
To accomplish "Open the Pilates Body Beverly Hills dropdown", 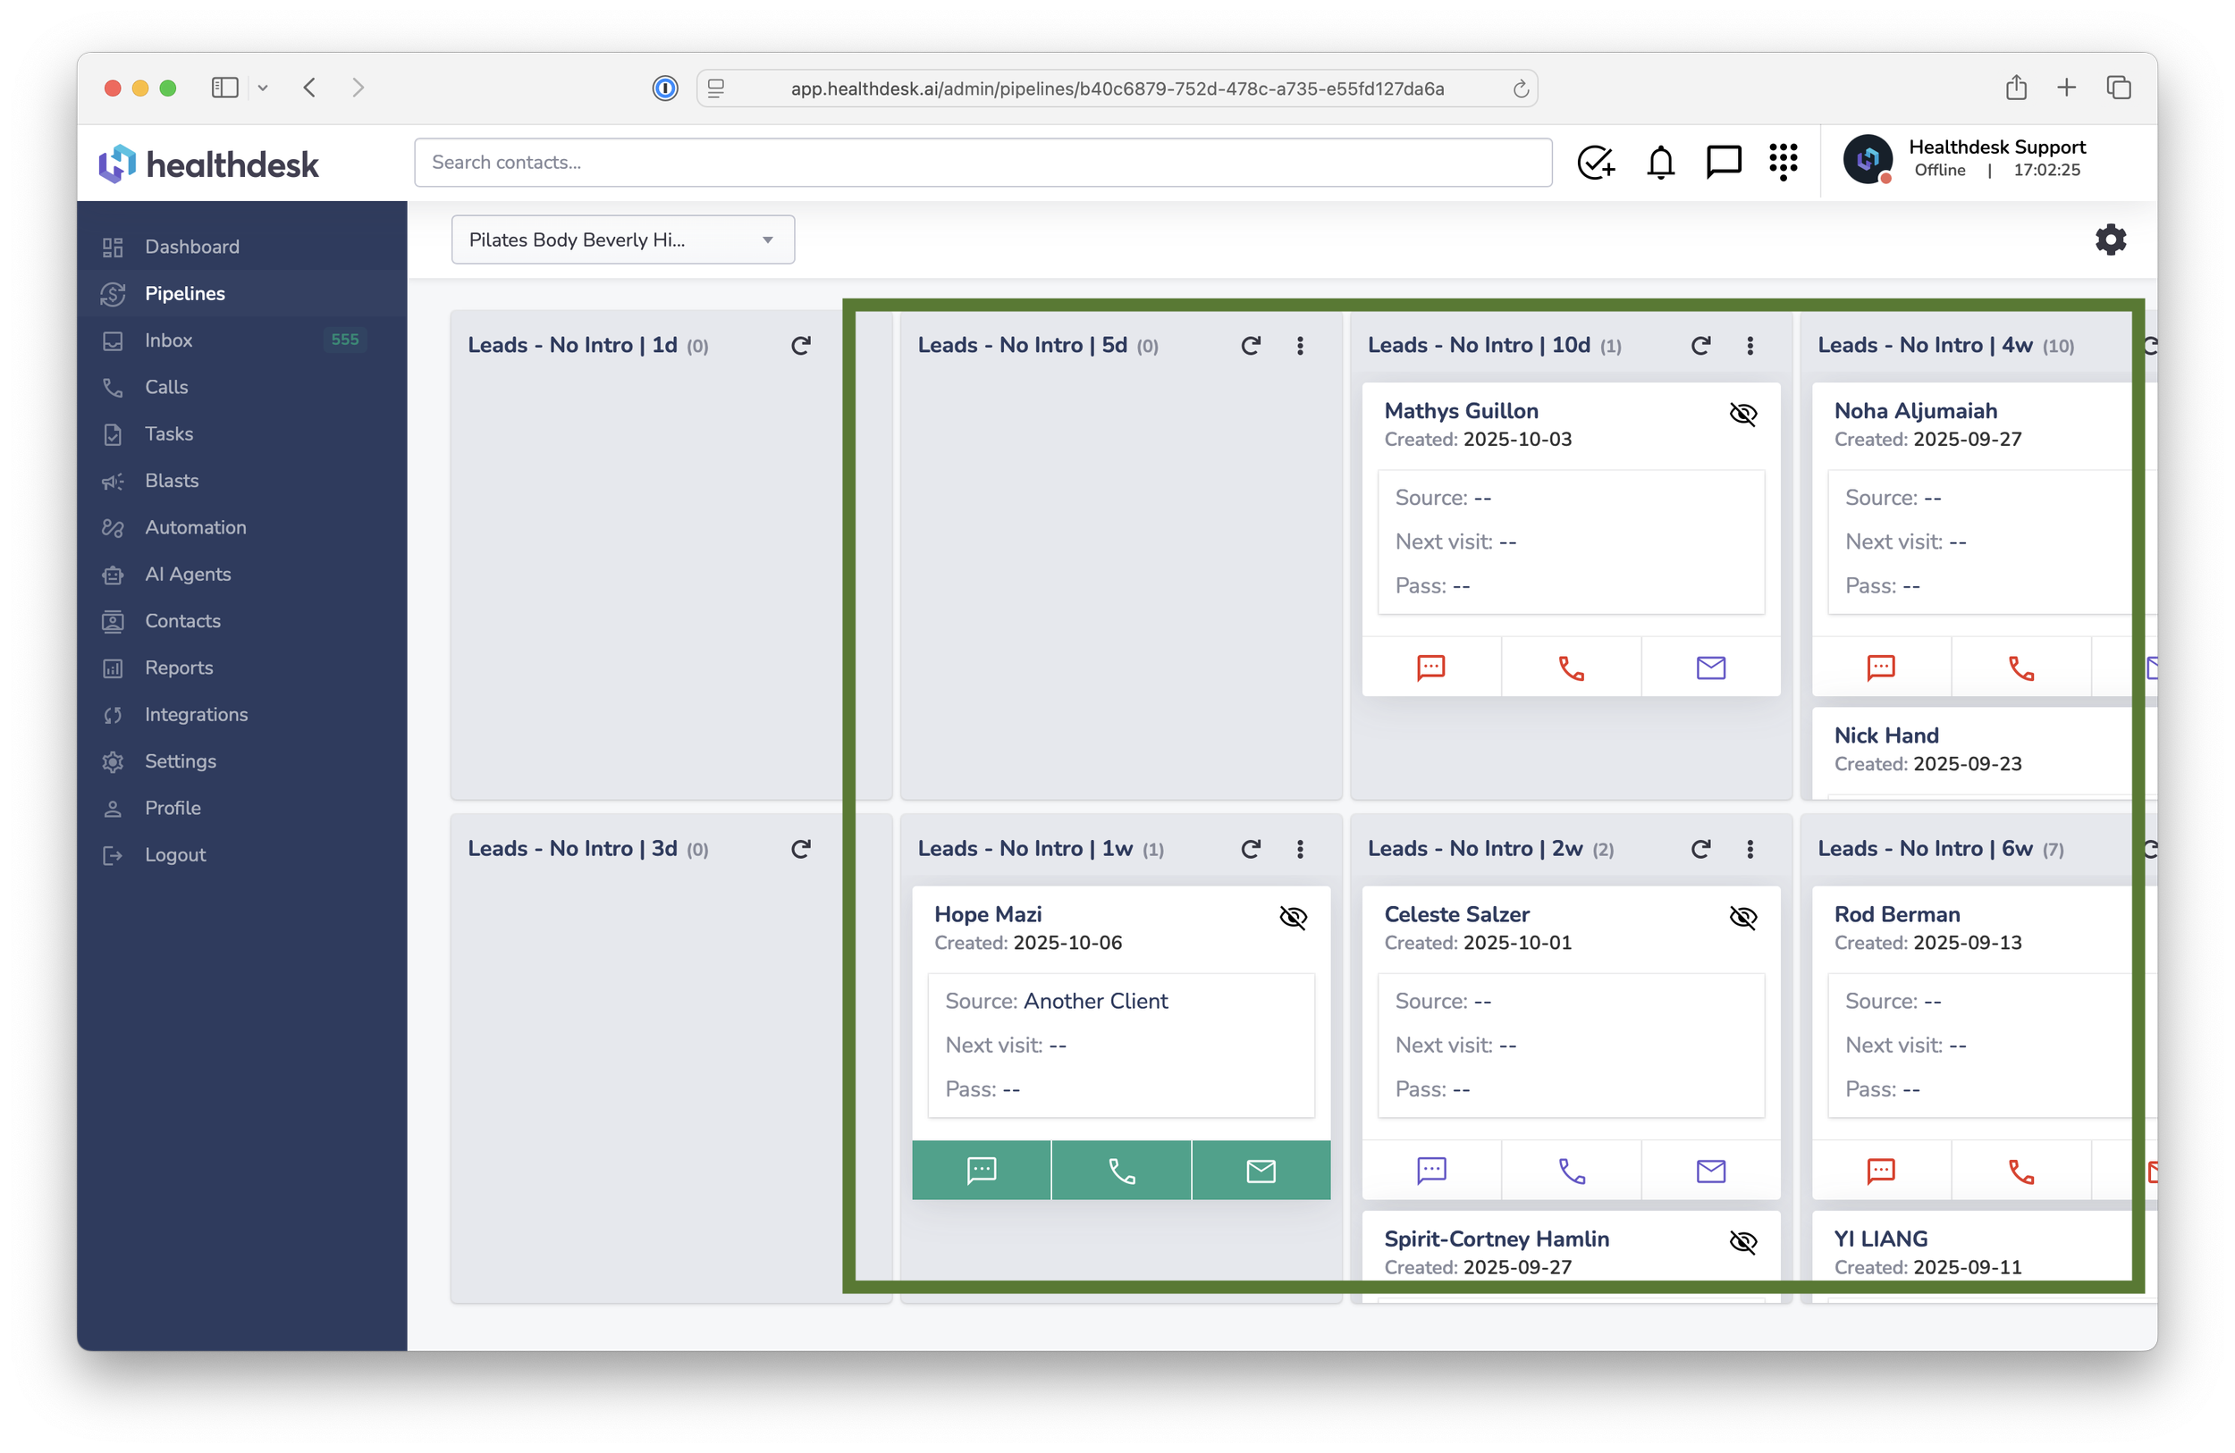I will pyautogui.click(x=622, y=239).
